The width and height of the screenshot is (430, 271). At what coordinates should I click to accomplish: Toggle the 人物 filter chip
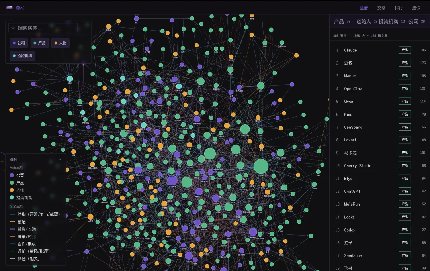click(61, 43)
